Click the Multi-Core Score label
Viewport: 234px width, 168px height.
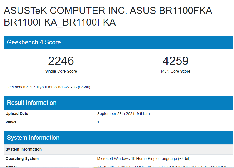(x=176, y=71)
